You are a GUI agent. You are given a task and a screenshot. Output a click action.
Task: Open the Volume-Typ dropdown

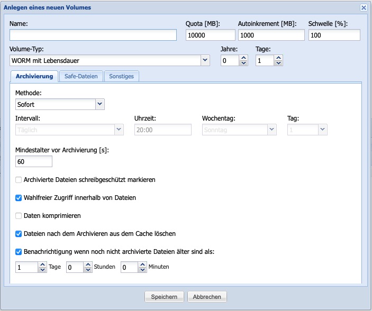[205, 61]
